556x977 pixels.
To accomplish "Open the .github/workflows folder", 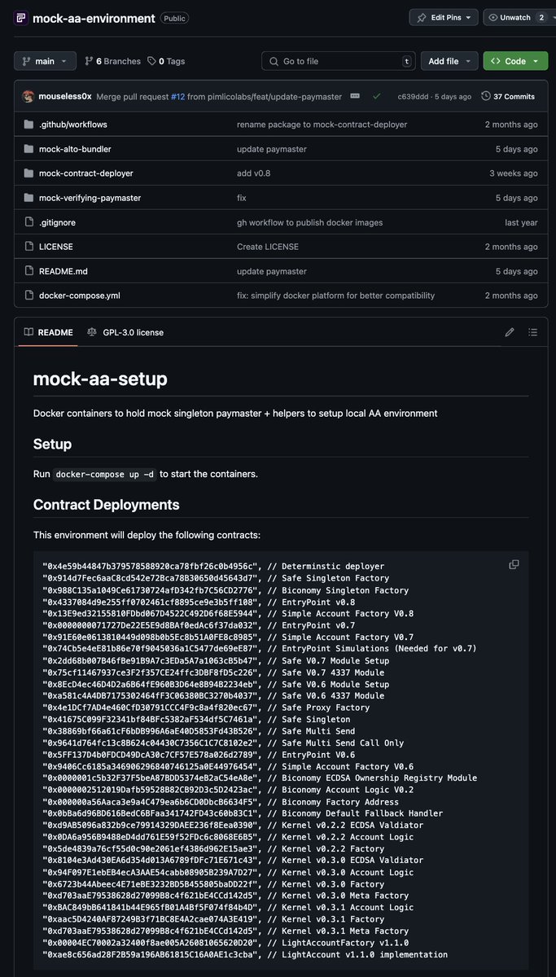I will click(73, 125).
